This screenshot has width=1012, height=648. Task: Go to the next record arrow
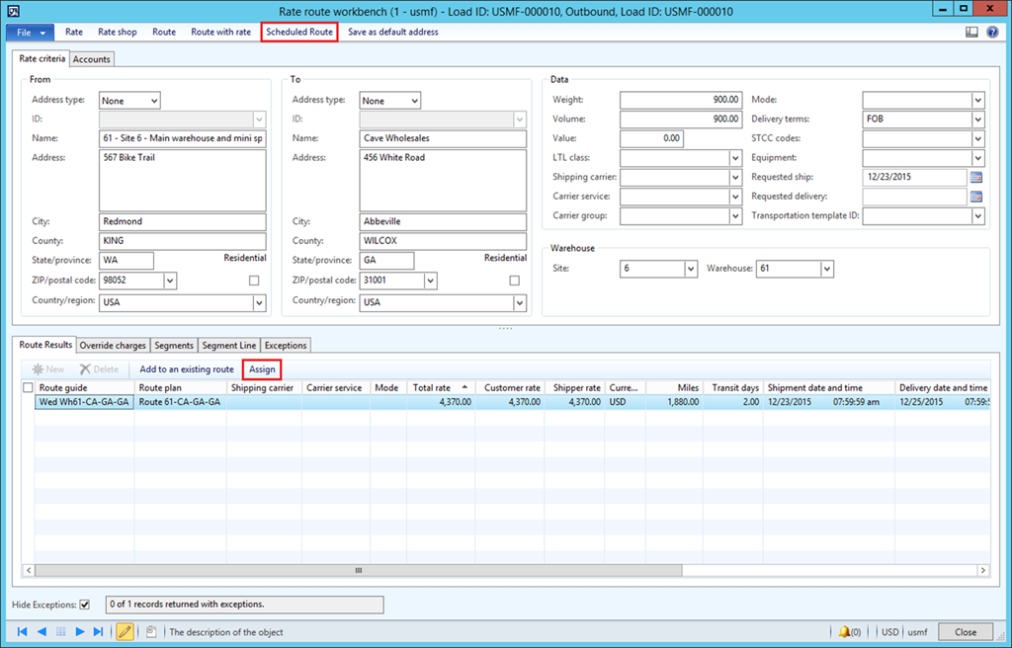pos(79,631)
